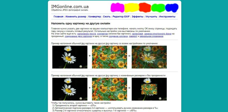Viewport: 228px width, 112px height.
Task: Open the Сжать menu link
Action: click(x=107, y=17)
